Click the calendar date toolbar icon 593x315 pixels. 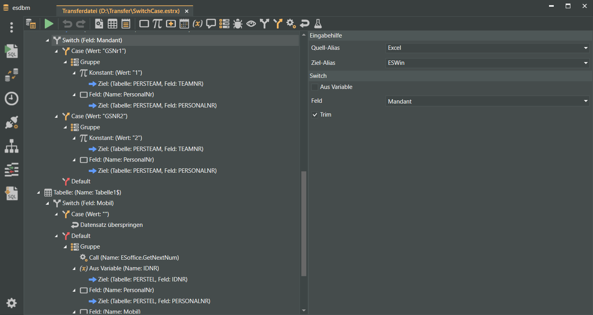(x=184, y=24)
